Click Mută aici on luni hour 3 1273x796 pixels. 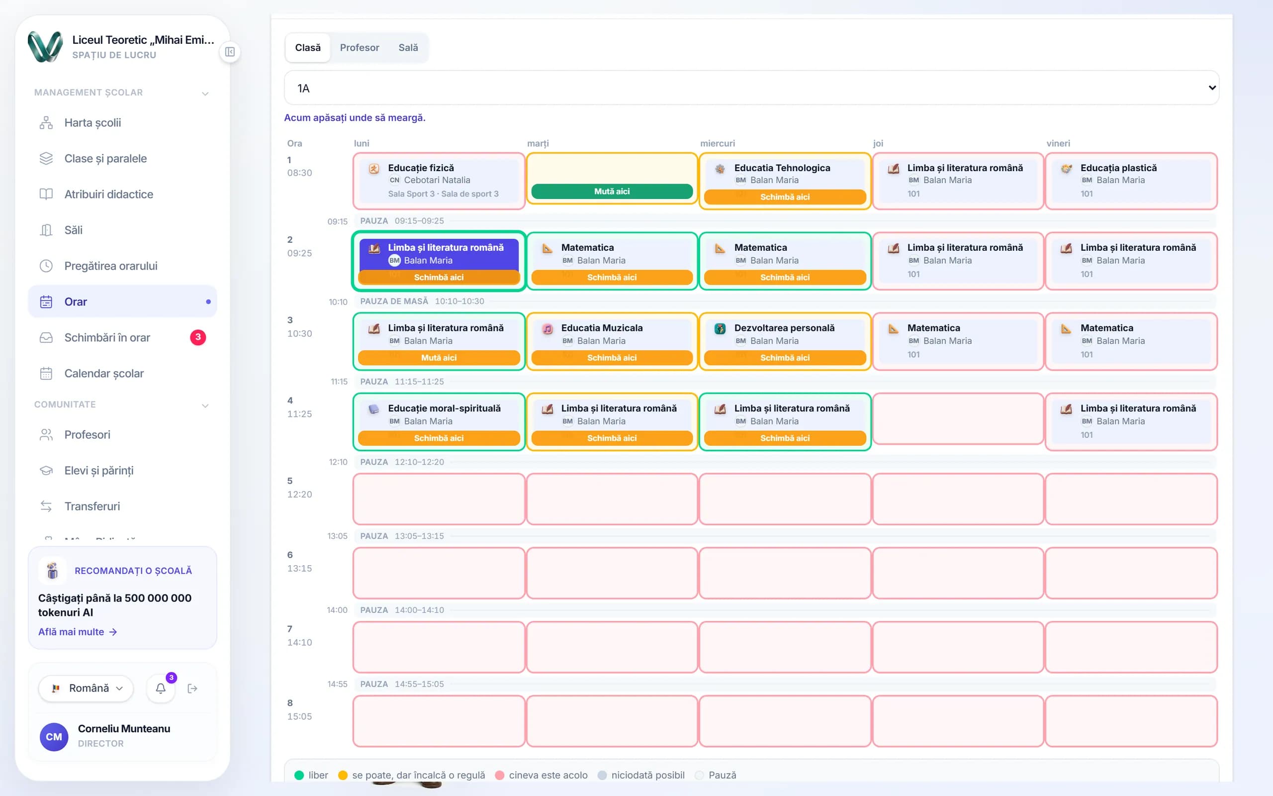[x=439, y=358]
